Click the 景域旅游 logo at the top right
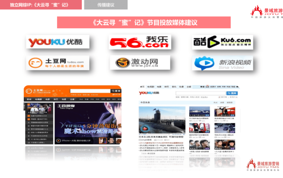This screenshot has height=178, width=283. click(x=267, y=11)
